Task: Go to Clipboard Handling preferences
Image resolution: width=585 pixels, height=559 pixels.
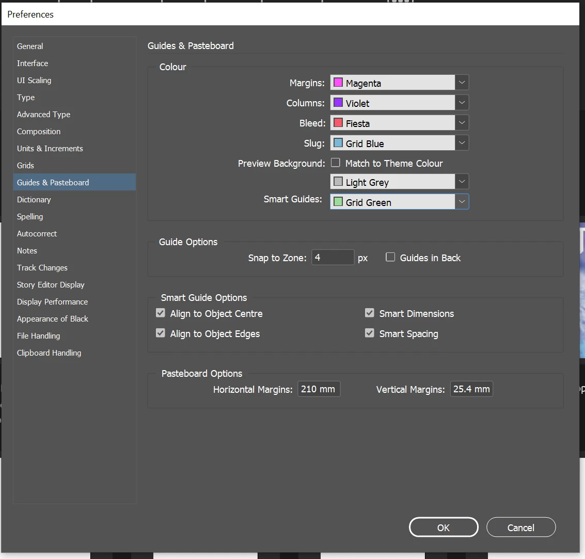Action: click(74, 353)
